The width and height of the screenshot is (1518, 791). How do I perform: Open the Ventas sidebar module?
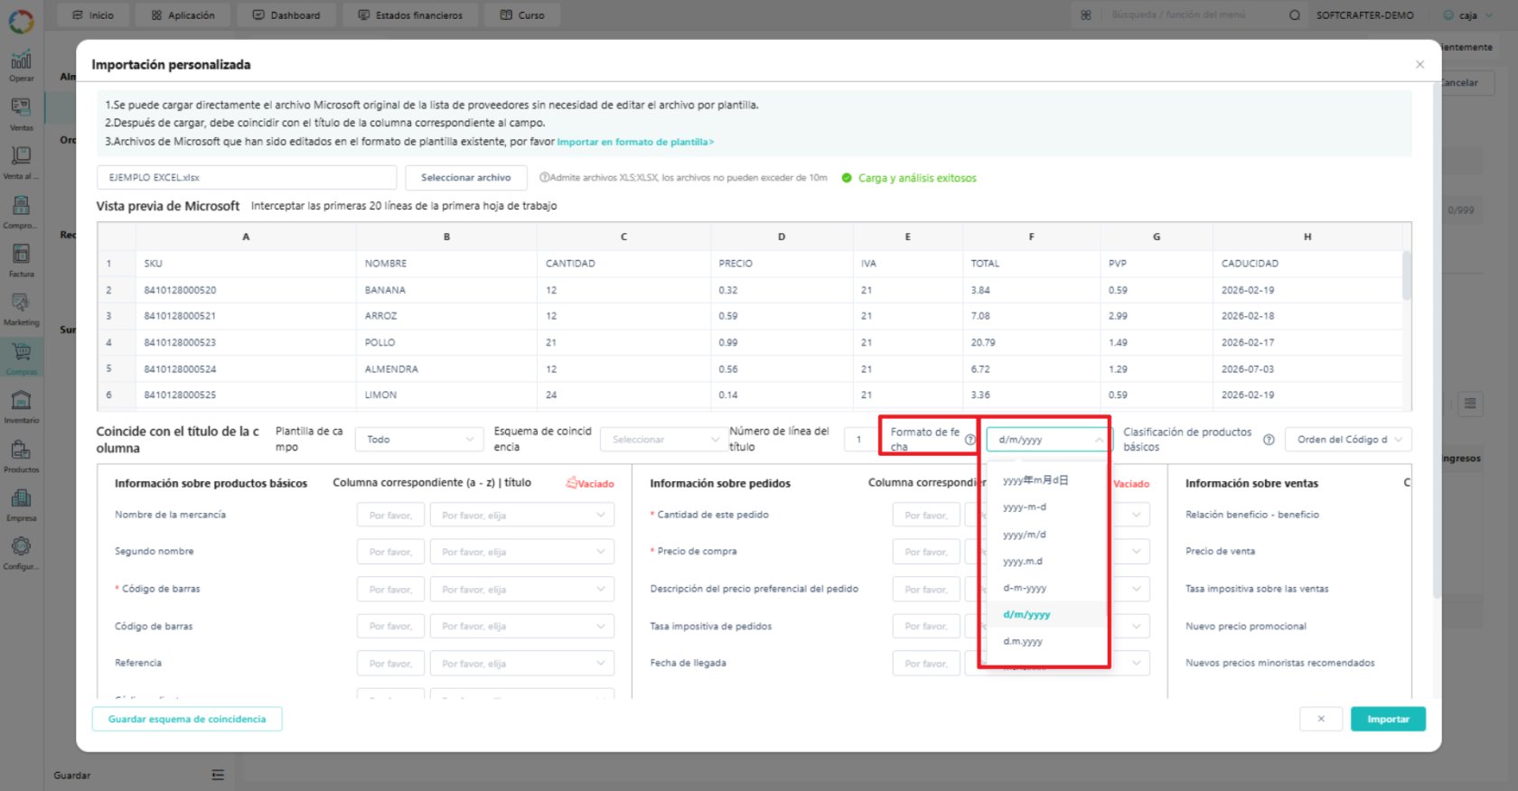tap(21, 114)
